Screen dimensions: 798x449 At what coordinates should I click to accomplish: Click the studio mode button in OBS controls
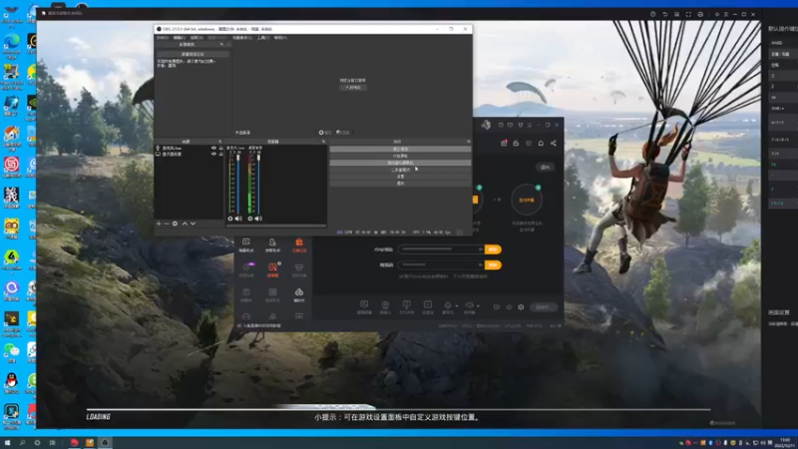400,170
